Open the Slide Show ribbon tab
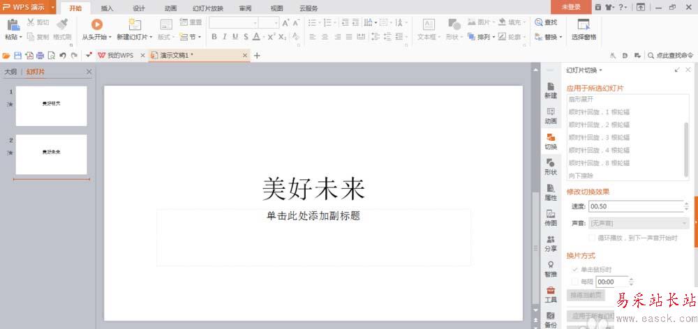The image size is (698, 329). (208, 8)
